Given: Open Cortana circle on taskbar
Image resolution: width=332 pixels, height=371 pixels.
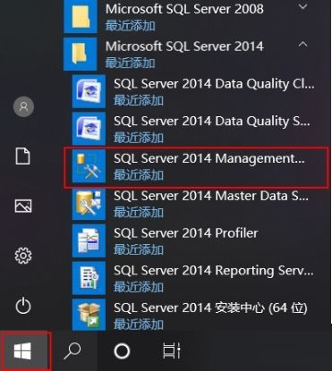Looking at the screenshot, I should click(122, 351).
